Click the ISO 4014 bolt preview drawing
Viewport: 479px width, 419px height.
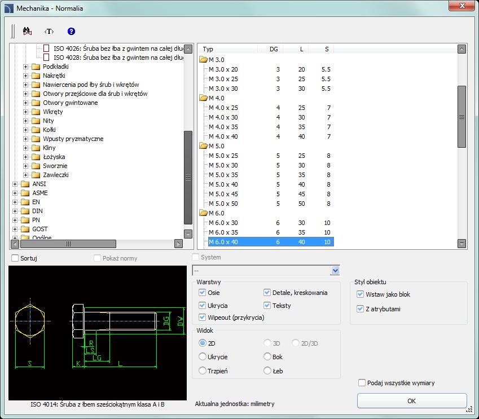click(x=98, y=333)
